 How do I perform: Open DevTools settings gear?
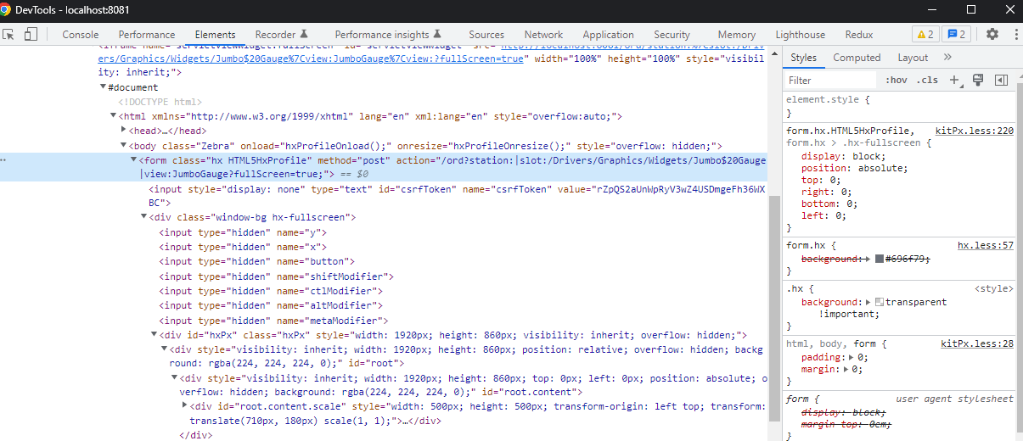(x=992, y=35)
